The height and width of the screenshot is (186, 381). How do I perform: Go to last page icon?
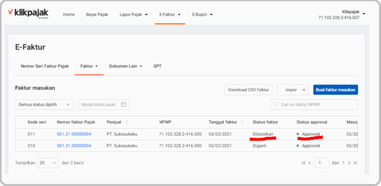click(355, 163)
